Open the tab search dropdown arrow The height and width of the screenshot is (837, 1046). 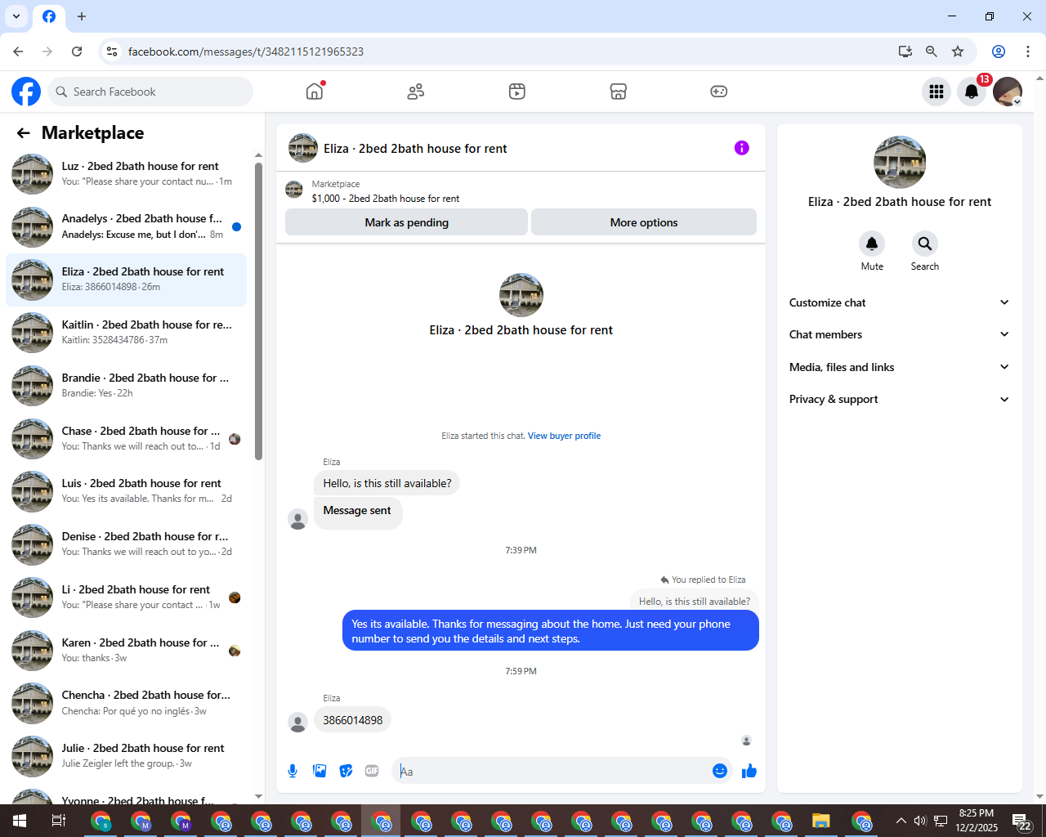[16, 16]
